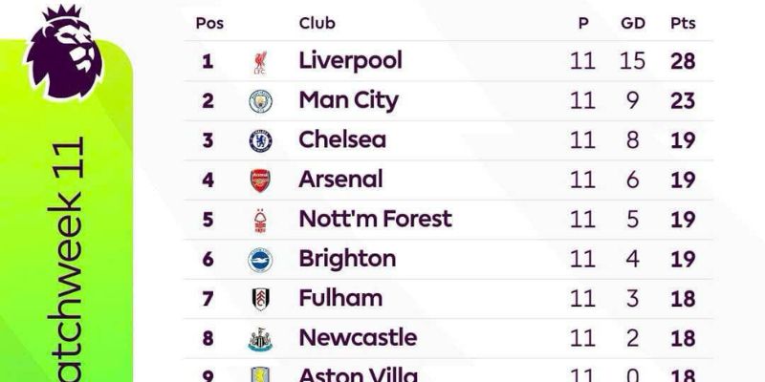
Task: Click the Chelsea club crest
Action: point(260,140)
